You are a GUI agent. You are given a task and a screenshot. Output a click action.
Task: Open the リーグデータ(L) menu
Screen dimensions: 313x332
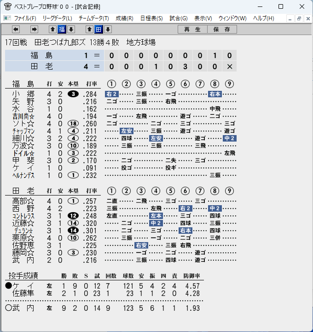pyautogui.click(x=57, y=18)
